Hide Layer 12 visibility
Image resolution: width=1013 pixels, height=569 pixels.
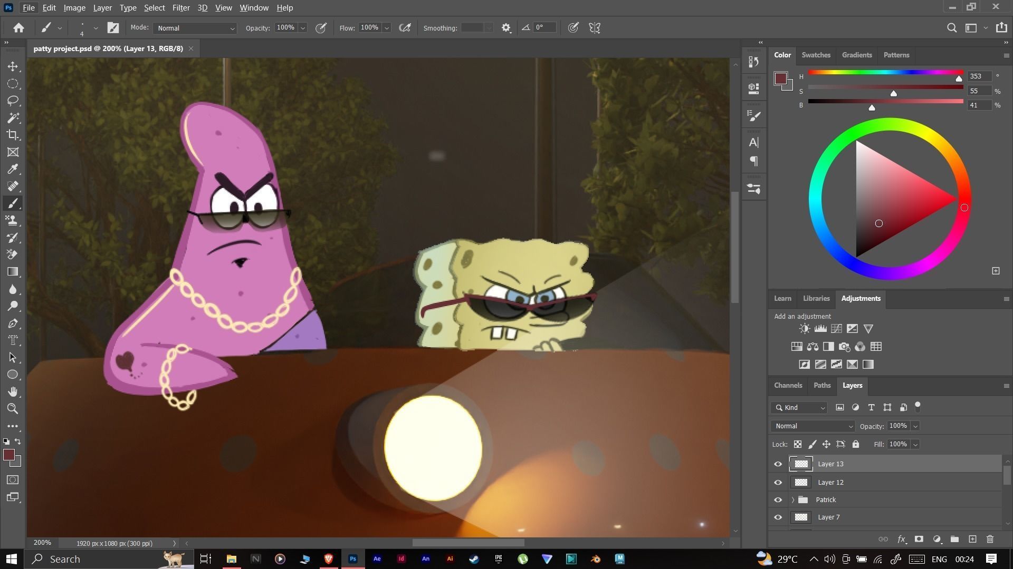[778, 483]
